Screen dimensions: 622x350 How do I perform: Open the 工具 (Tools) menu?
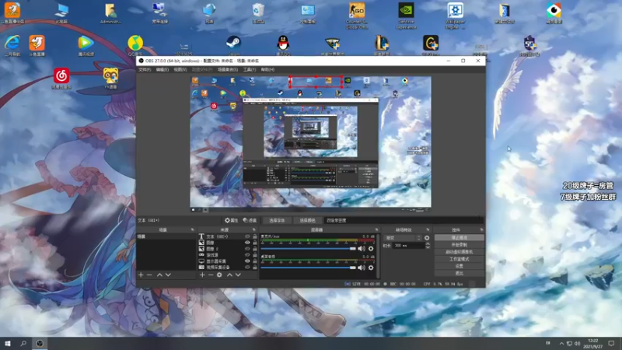(249, 69)
